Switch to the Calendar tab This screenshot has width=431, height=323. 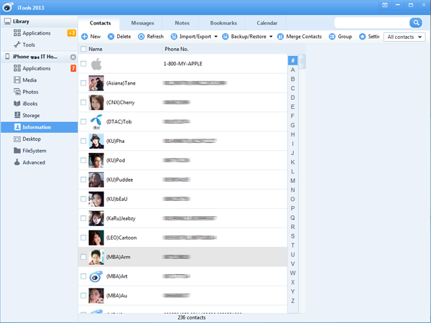point(267,23)
